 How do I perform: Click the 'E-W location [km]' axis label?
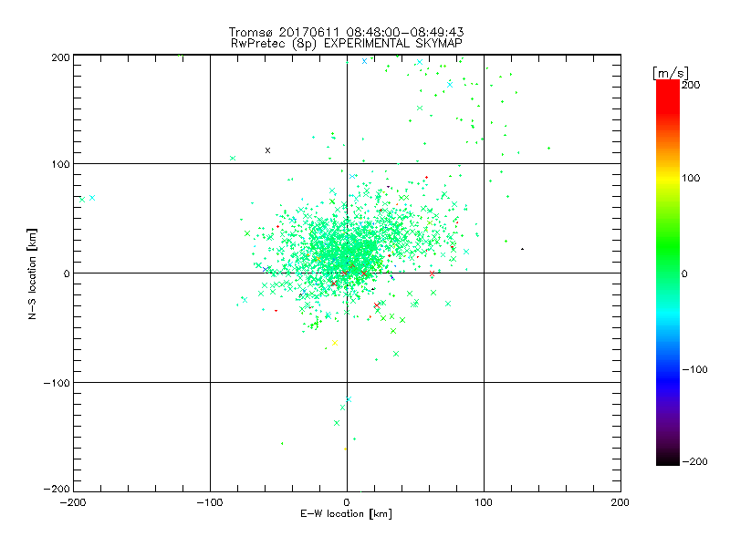click(346, 514)
